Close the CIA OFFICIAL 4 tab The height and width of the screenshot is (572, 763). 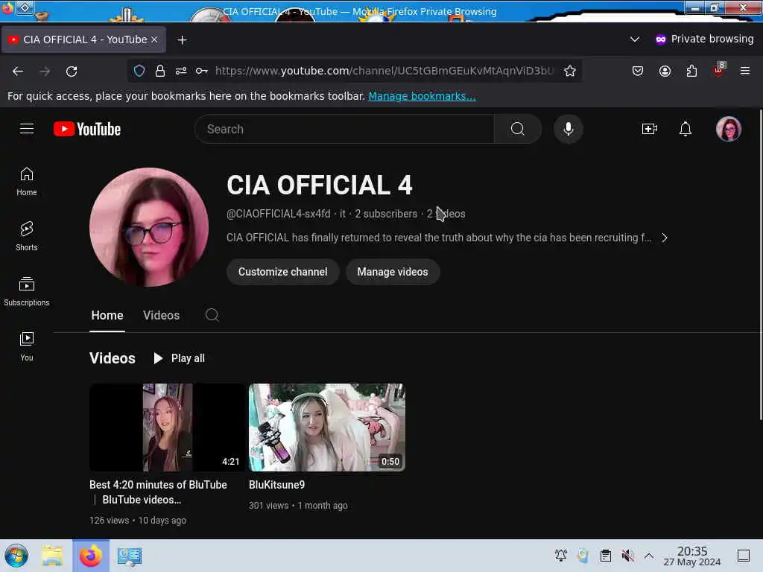(x=154, y=39)
